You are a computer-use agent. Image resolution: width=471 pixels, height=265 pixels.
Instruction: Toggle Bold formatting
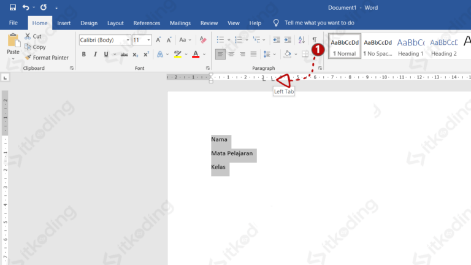[x=84, y=55]
